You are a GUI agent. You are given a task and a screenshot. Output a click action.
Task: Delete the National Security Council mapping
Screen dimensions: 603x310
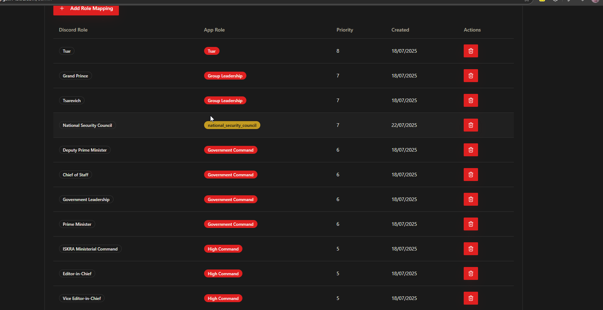click(471, 125)
